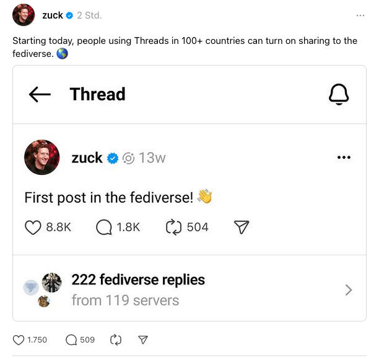Open the zuck username link at top
The image size is (379, 358).
coord(52,15)
